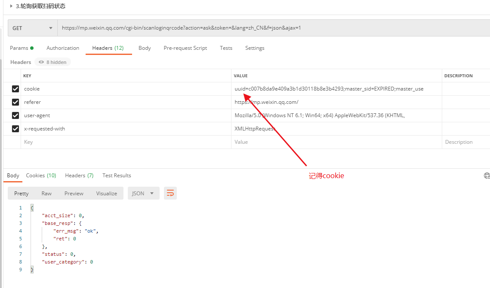Open the Tests tab

[x=226, y=48]
